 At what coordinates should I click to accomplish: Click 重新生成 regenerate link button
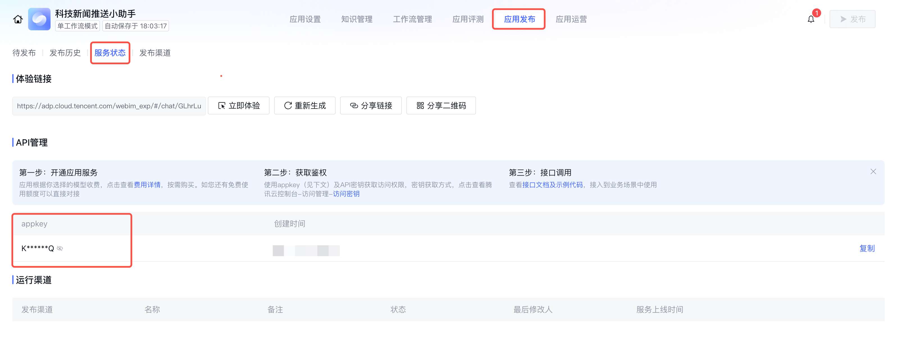tap(305, 106)
